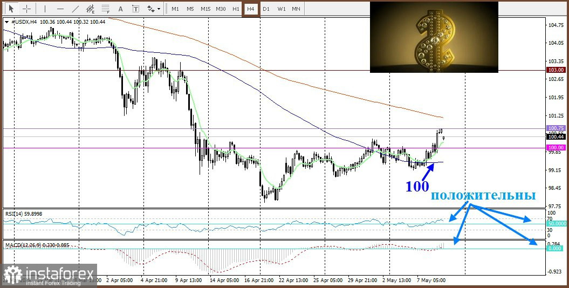Click the 101.25 price scale value

coord(556,116)
